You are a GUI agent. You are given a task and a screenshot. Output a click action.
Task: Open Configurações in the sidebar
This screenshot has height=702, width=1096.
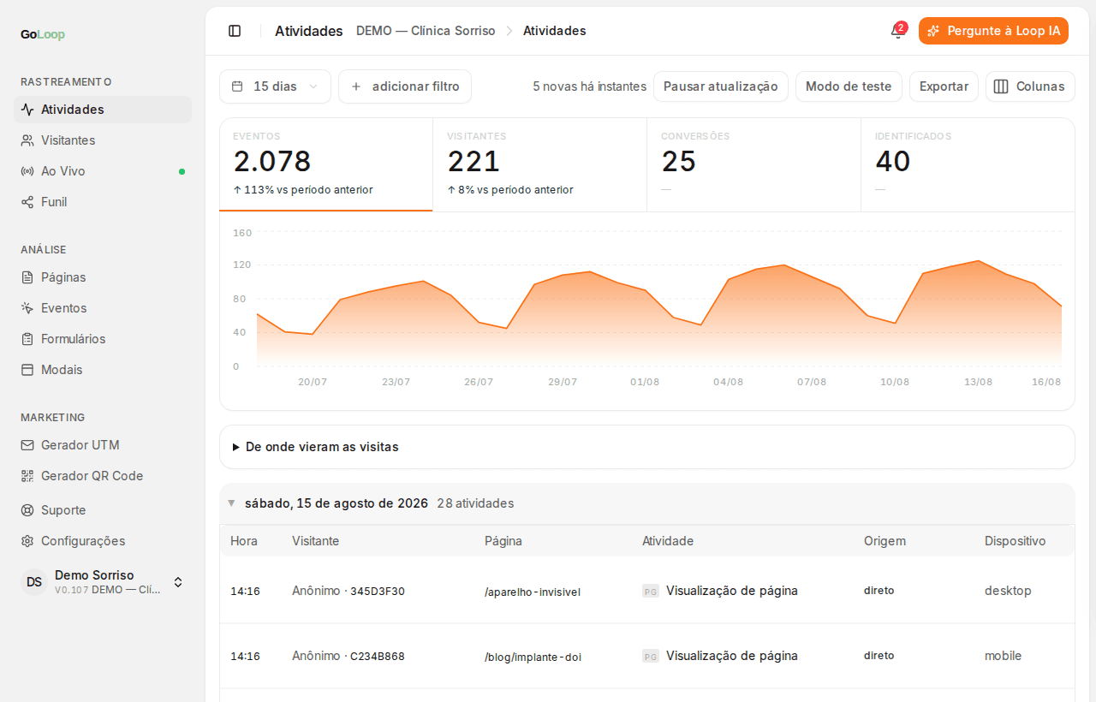pos(103,541)
